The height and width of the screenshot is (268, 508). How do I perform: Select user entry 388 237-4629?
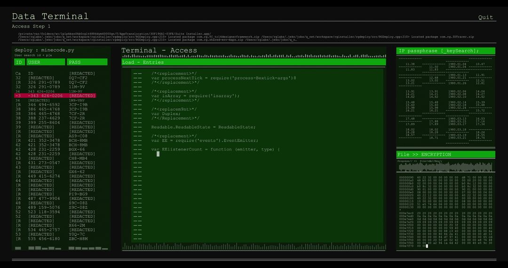point(44,118)
